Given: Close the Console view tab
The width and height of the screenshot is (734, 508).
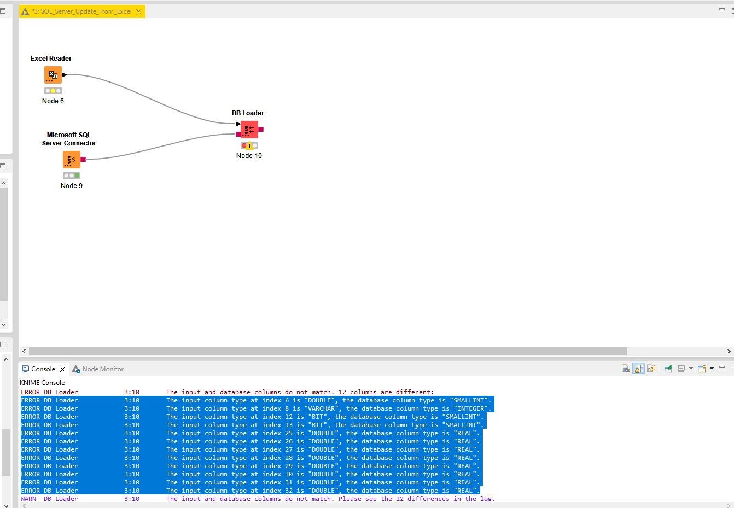Looking at the screenshot, I should [x=62, y=370].
